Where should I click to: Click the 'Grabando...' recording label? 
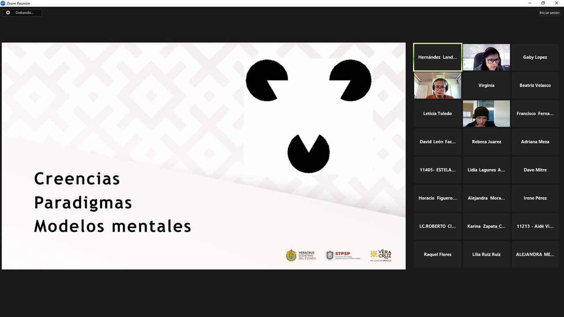[24, 13]
